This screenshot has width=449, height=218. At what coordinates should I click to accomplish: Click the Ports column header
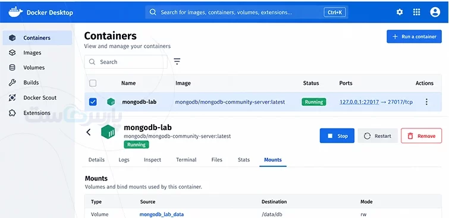tap(346, 83)
